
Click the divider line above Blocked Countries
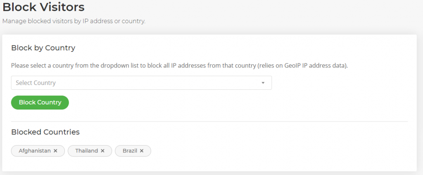pyautogui.click(x=209, y=121)
